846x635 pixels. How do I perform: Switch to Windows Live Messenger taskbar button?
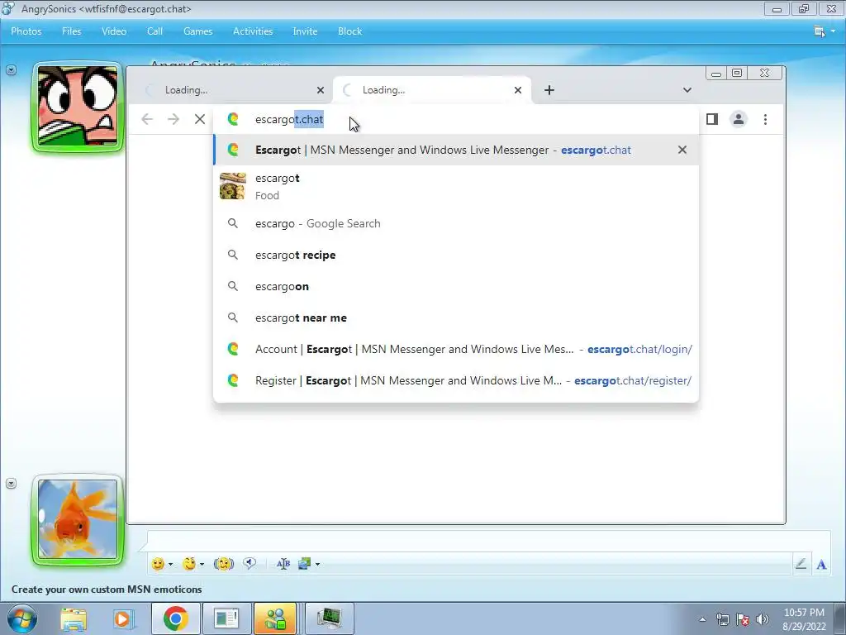tap(275, 618)
